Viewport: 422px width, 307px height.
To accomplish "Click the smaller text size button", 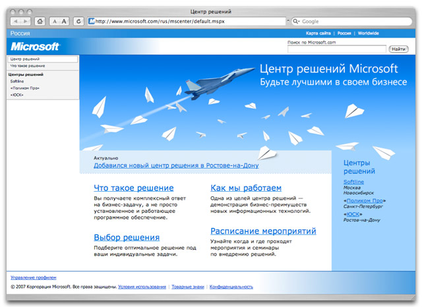I will [x=55, y=21].
